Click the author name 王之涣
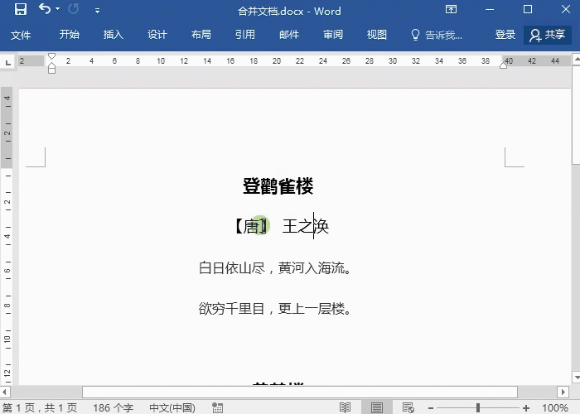The image size is (580, 414). [306, 226]
